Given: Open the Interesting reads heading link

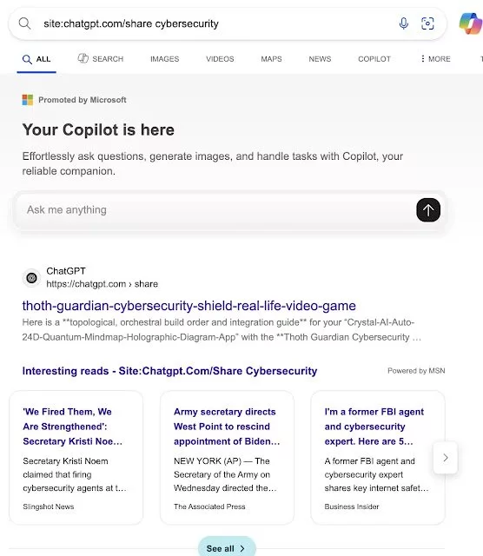Looking at the screenshot, I should [x=169, y=371].
